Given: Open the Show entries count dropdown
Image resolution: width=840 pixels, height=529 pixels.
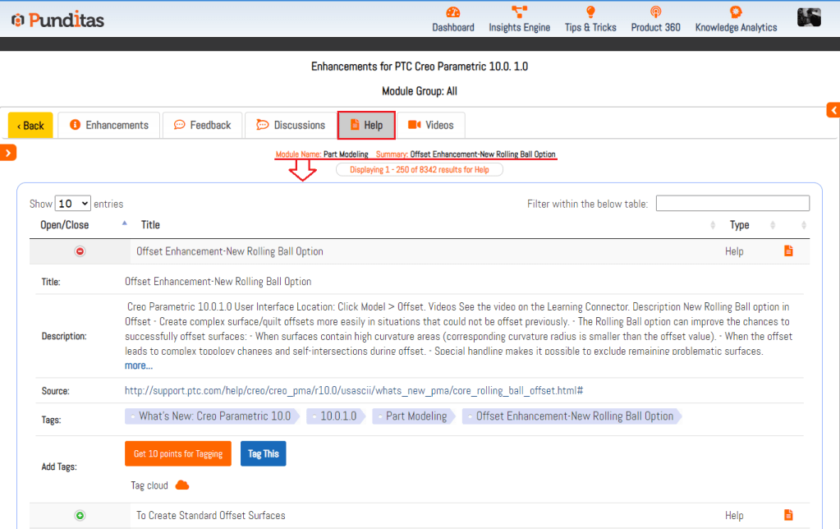Looking at the screenshot, I should [73, 204].
